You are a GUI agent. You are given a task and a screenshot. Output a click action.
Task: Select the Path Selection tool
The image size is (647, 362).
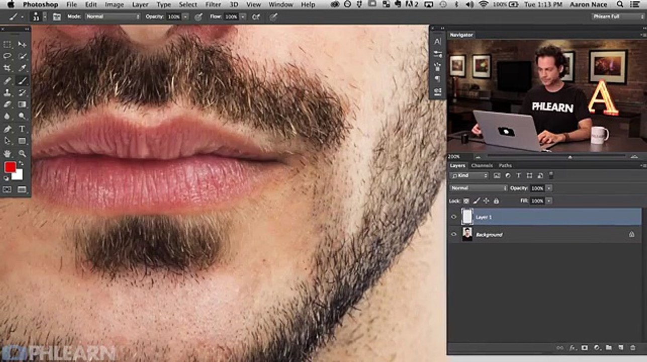point(8,141)
